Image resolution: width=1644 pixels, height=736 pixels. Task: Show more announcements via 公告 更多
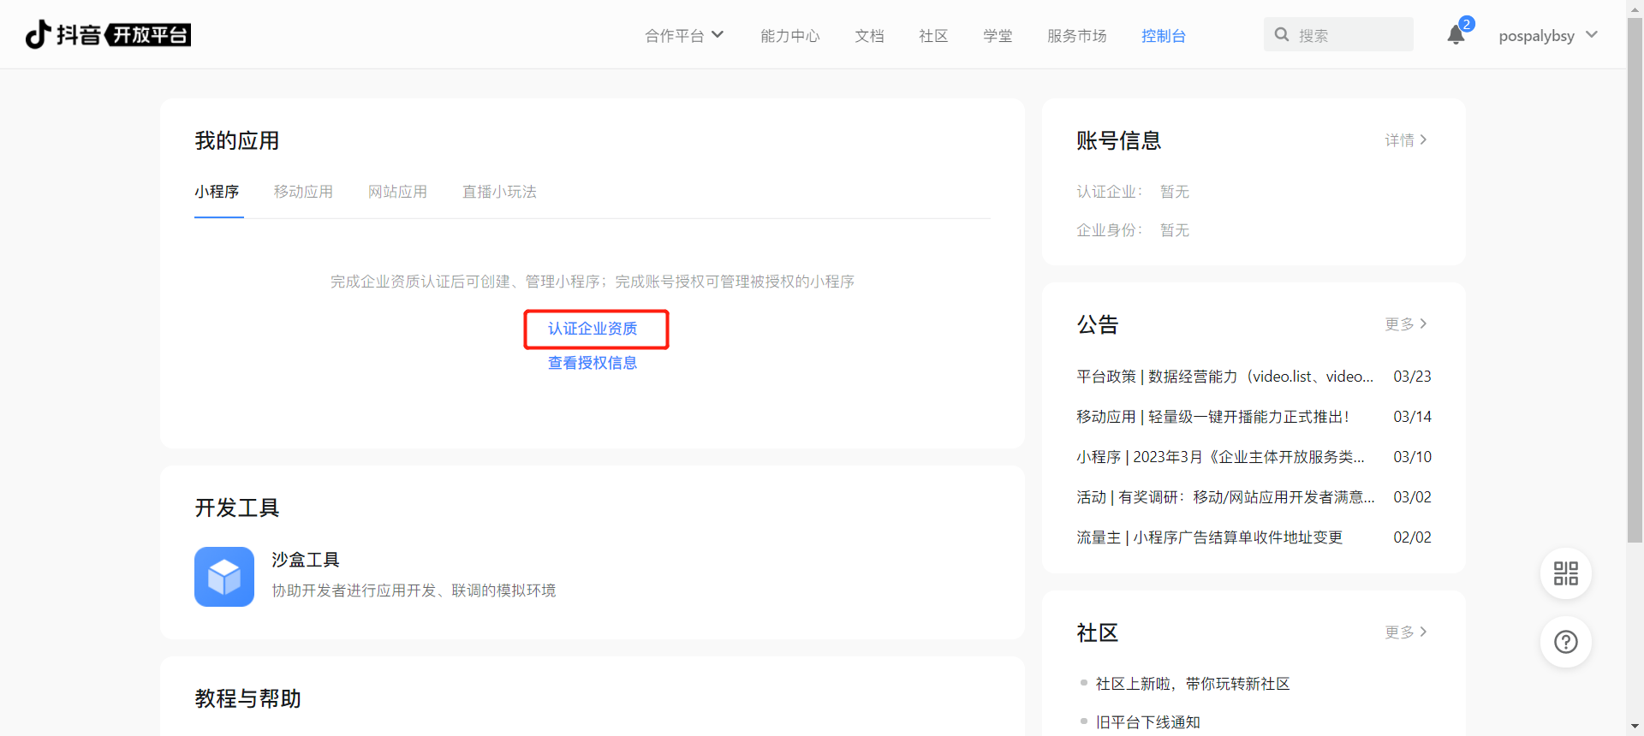coord(1405,324)
